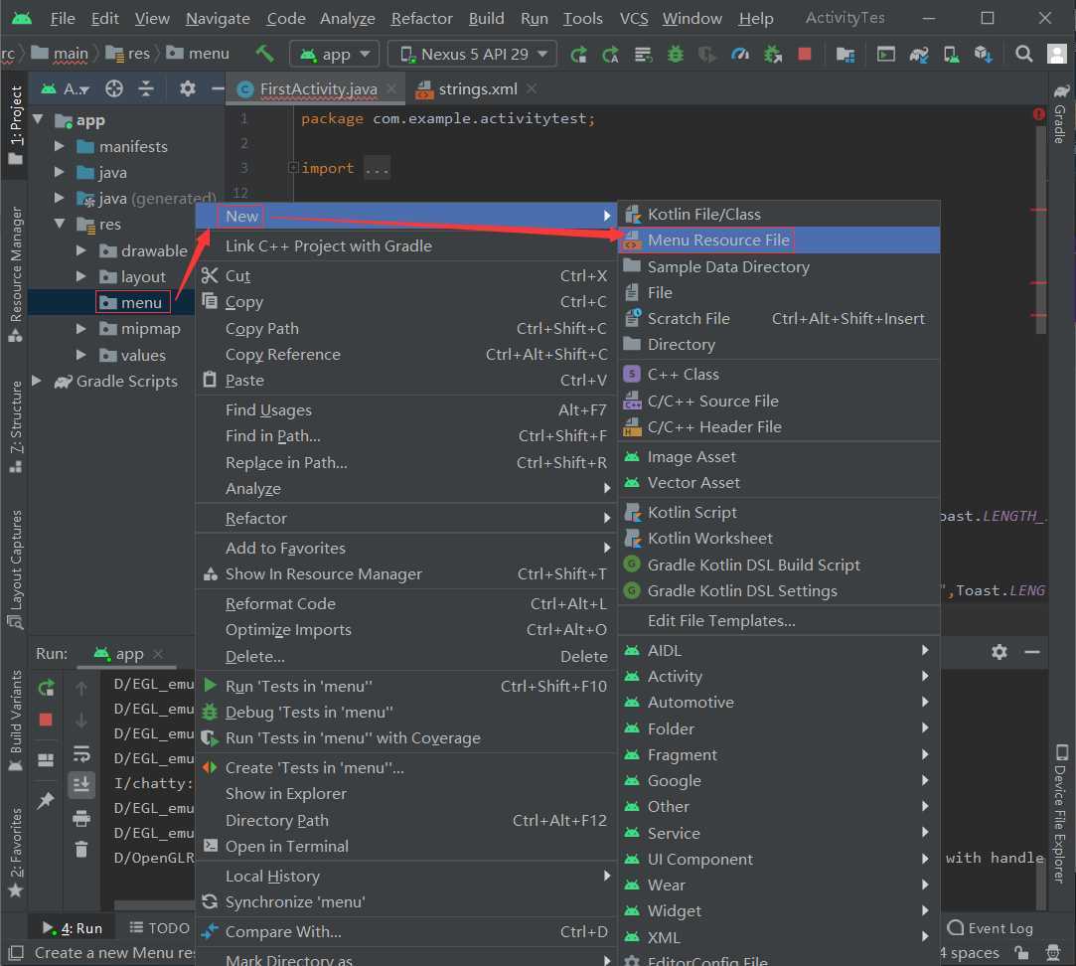The width and height of the screenshot is (1076, 966).
Task: Expand the manifests folder
Action: 59,146
